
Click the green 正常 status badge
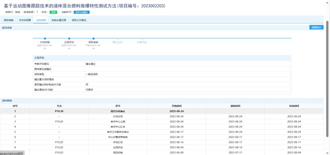(53, 12)
